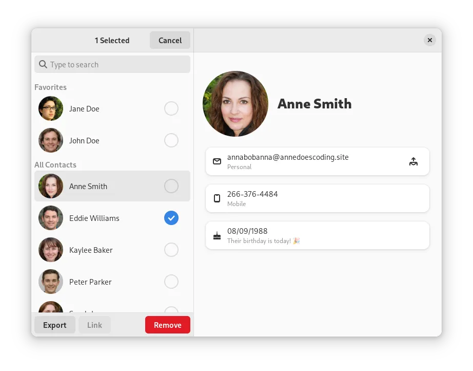Click the envelope icon in email row
473x371 pixels.
(217, 161)
